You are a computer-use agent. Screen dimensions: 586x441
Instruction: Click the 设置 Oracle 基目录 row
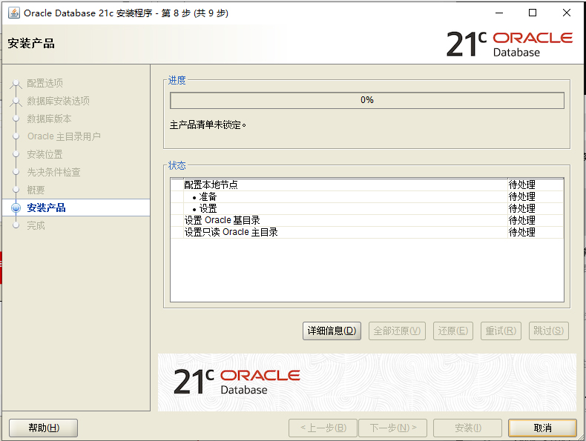[x=367, y=220]
